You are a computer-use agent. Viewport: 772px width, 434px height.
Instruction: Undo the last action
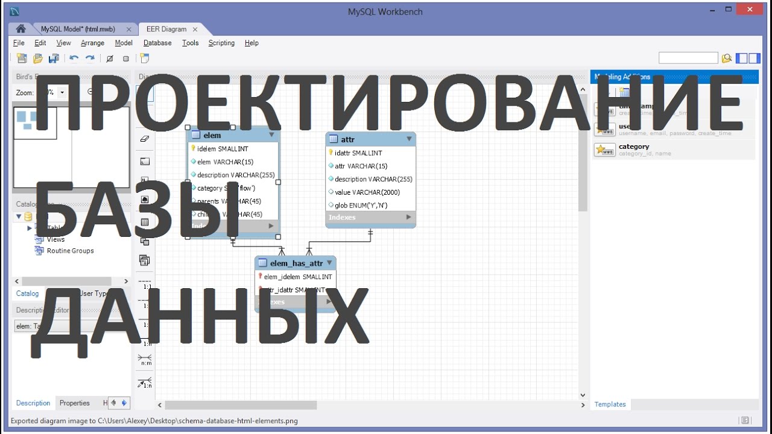click(x=74, y=58)
